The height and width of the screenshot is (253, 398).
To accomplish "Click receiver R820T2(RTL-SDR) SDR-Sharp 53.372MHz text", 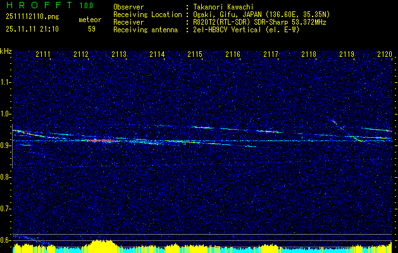I will pos(259,22).
